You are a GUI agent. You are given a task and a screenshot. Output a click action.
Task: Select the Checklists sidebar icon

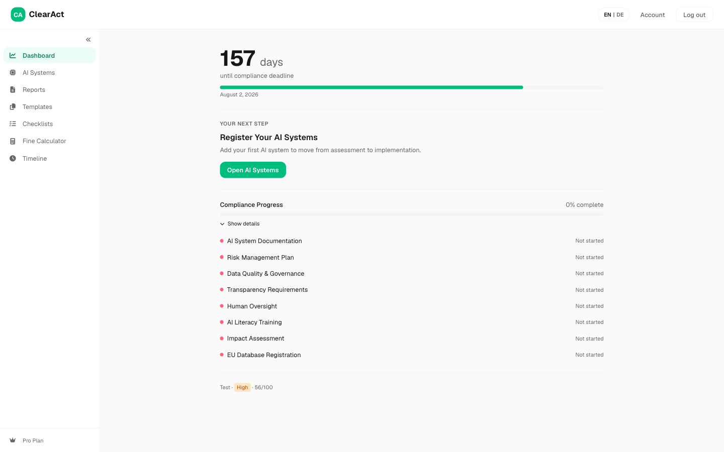coord(12,124)
